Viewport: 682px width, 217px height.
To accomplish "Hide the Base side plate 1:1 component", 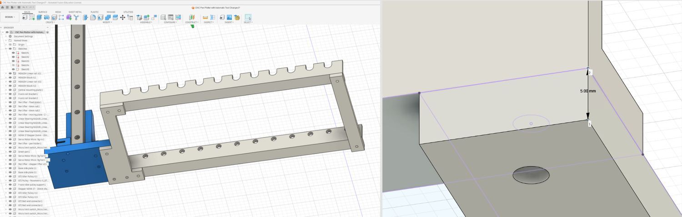I will pyautogui.click(x=10, y=168).
